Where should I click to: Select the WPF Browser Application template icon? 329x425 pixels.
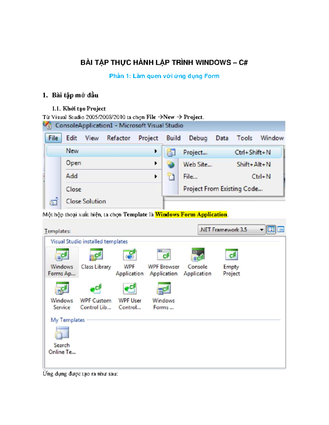[x=163, y=255]
